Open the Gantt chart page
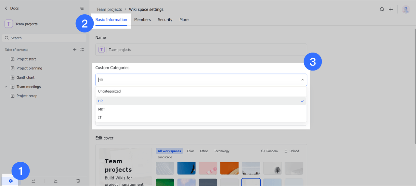 click(x=25, y=78)
